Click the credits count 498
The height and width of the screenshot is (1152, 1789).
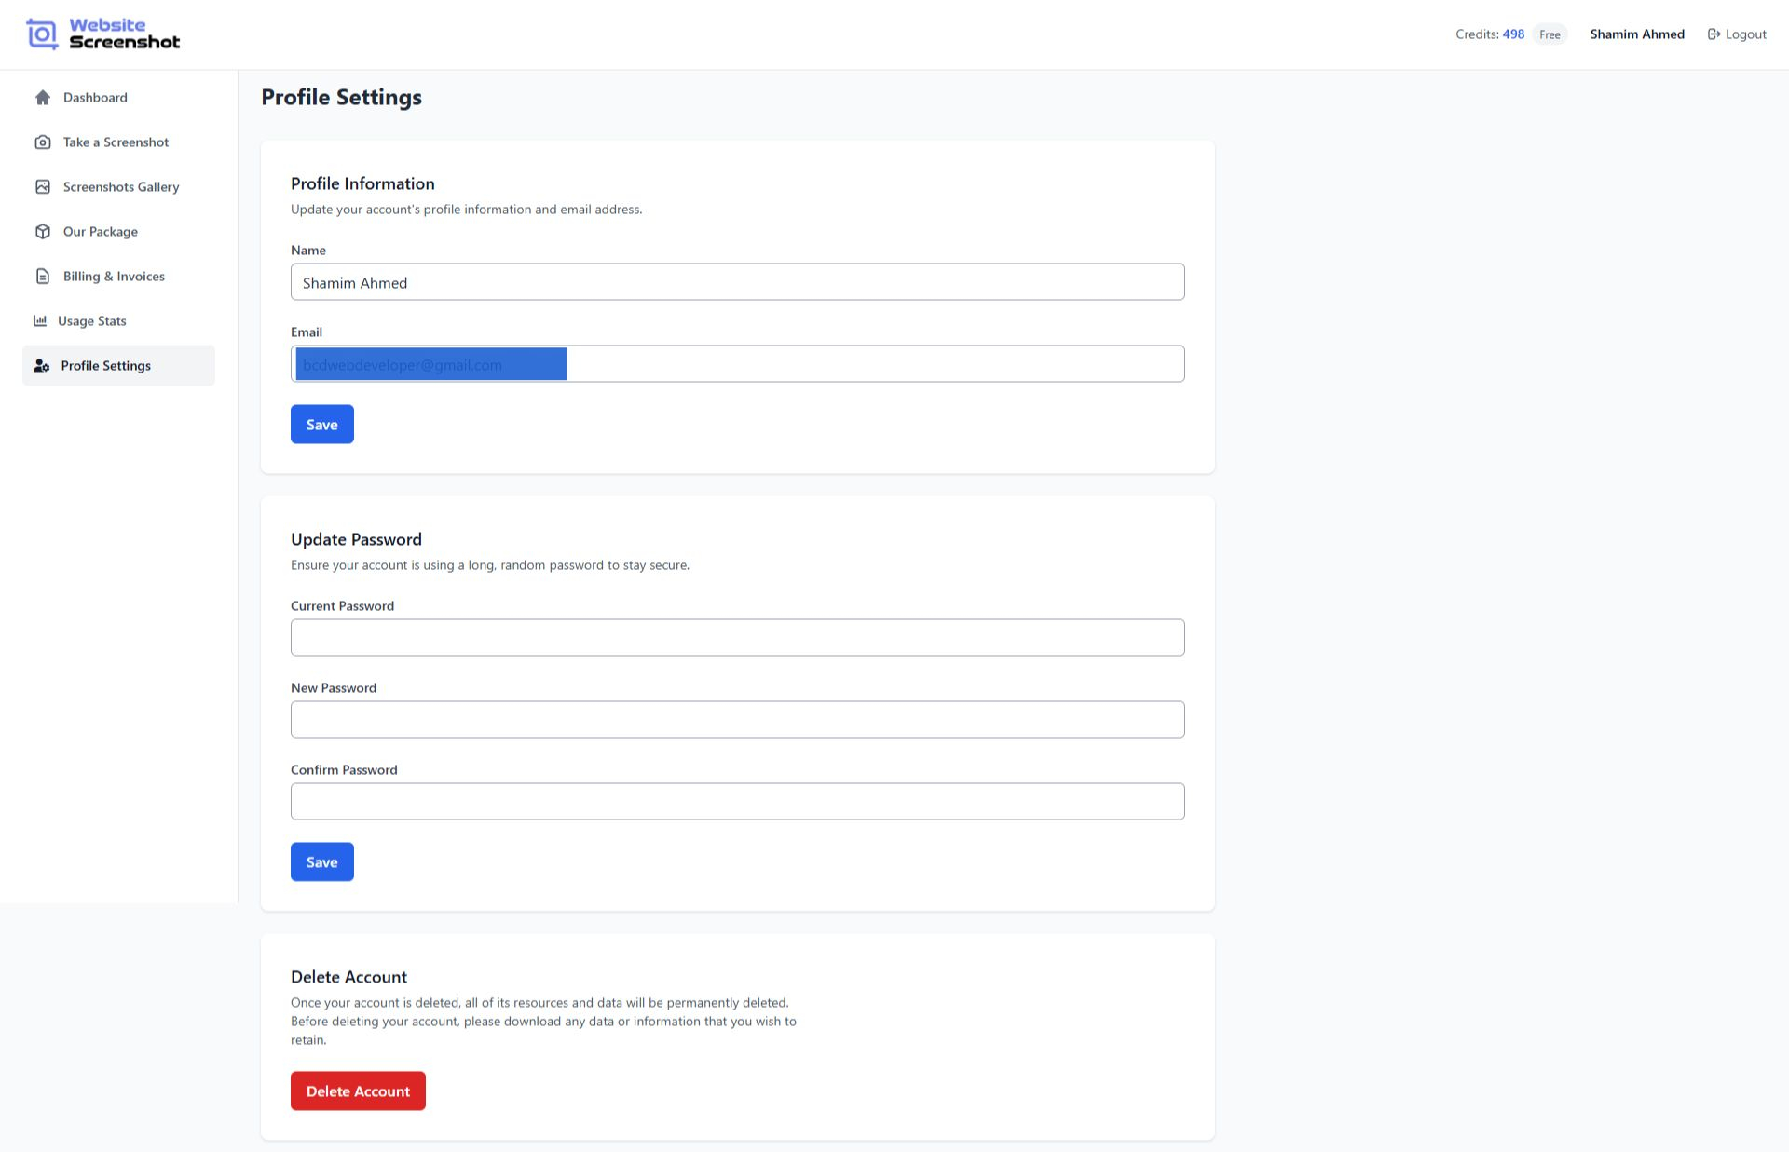point(1512,34)
